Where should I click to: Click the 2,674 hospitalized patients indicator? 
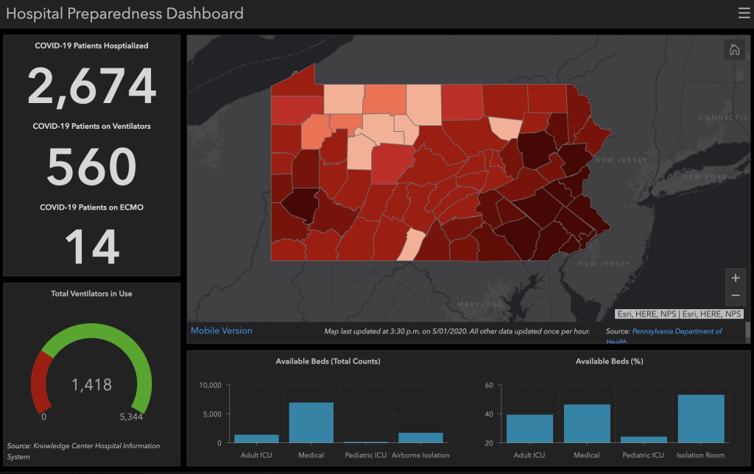pyautogui.click(x=92, y=85)
